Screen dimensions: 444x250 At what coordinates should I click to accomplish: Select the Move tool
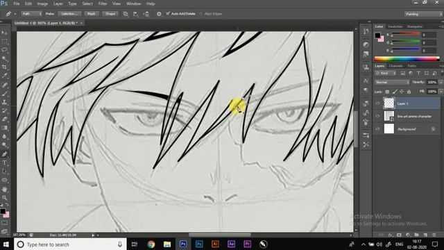[x=4, y=33]
